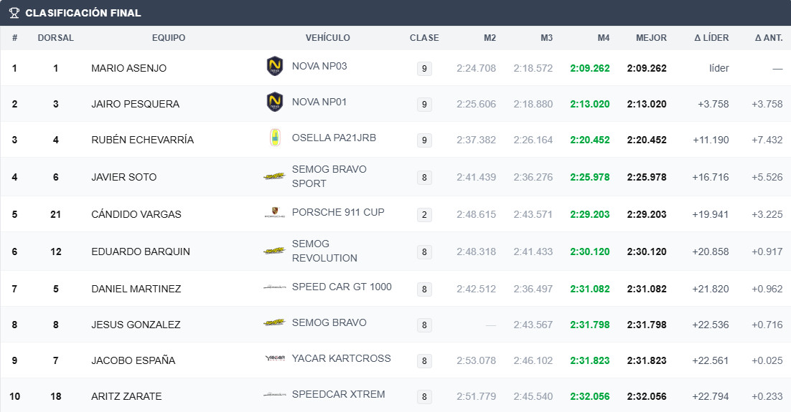Click the Yacar logo for Kartcross
Viewport: 791px width, 412px height.
pos(275,358)
